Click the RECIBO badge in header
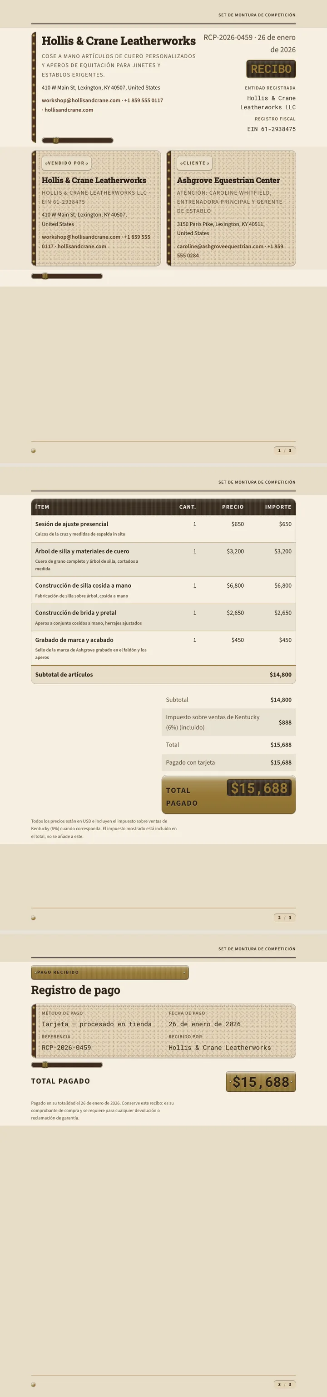Viewport: 327px width, 1397px height. 271,69
